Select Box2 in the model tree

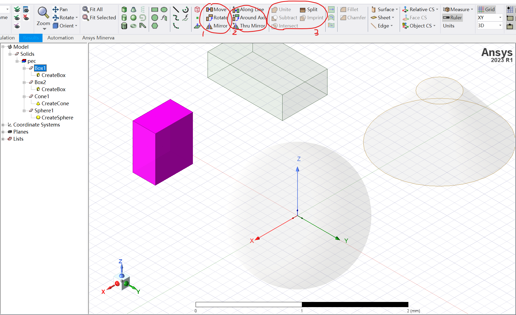pyautogui.click(x=40, y=82)
